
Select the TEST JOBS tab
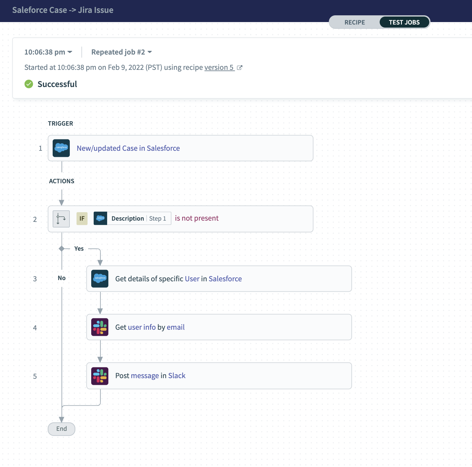pyautogui.click(x=404, y=22)
